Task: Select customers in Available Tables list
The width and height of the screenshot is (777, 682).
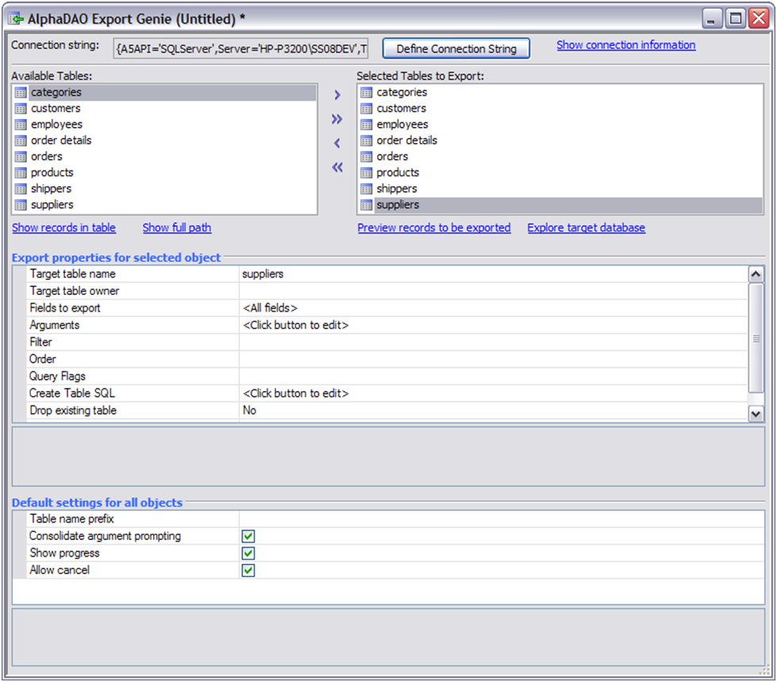Action: [55, 109]
